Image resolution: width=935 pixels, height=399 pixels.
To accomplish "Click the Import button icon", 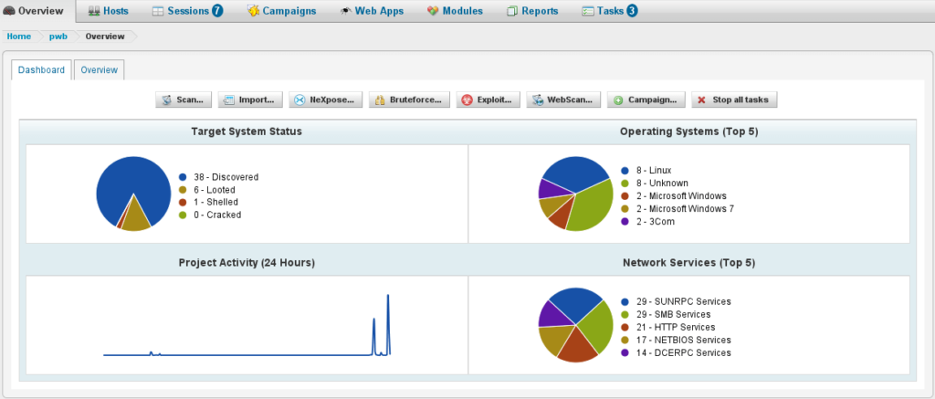I will pyautogui.click(x=229, y=100).
